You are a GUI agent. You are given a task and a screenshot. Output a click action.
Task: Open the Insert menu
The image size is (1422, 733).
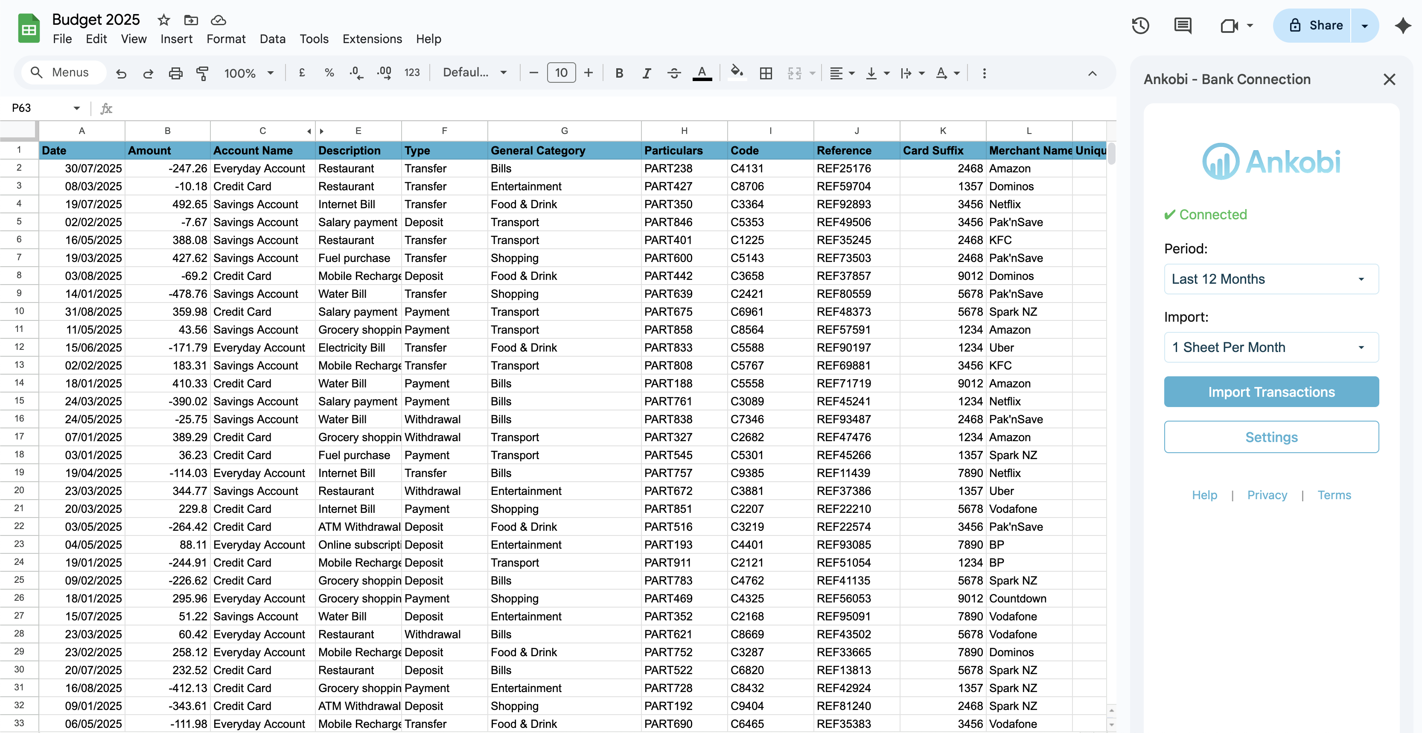177,39
